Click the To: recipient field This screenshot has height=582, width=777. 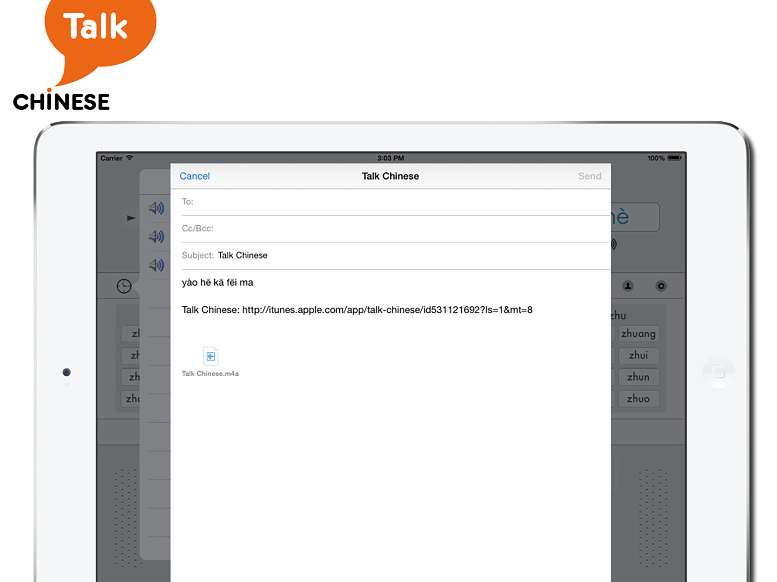click(395, 202)
